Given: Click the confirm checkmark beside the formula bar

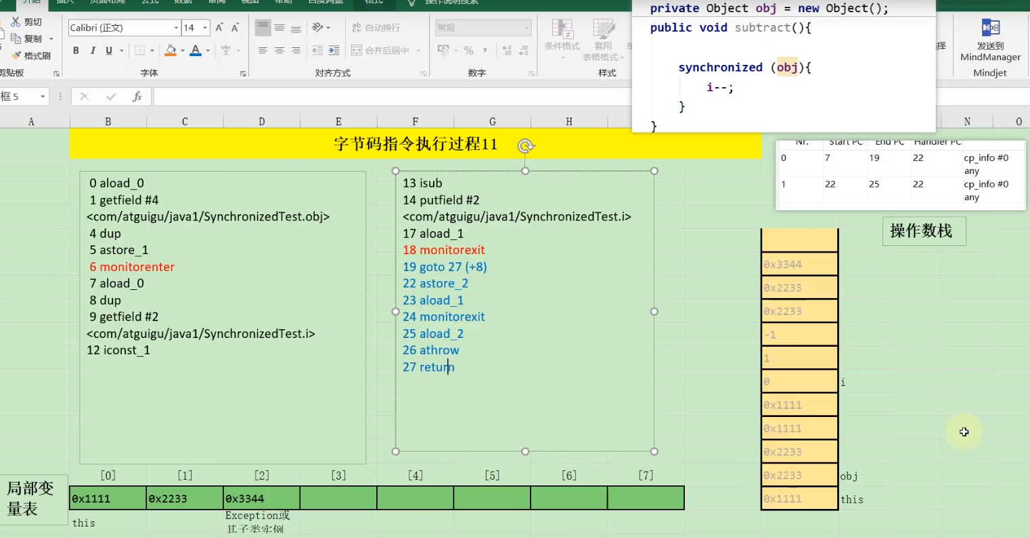Looking at the screenshot, I should click(x=111, y=97).
